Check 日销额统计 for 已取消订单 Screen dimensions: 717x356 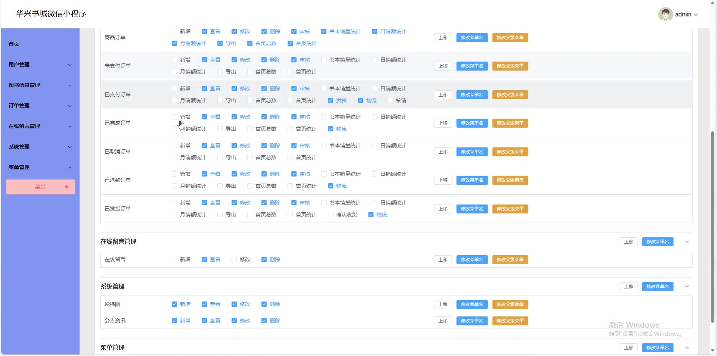(x=375, y=146)
